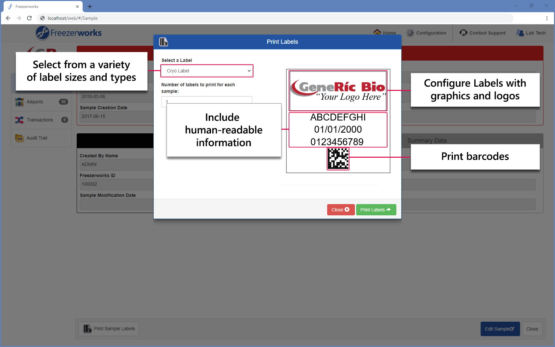Open the Home page via the home icon
This screenshot has height=347, width=555.
coord(377,33)
